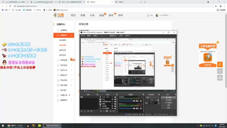Expand the 数据分析 sidebar section

click(x=72, y=75)
